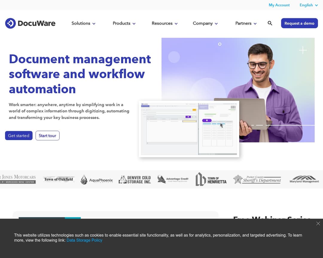Expand the Company chevron

(216, 24)
